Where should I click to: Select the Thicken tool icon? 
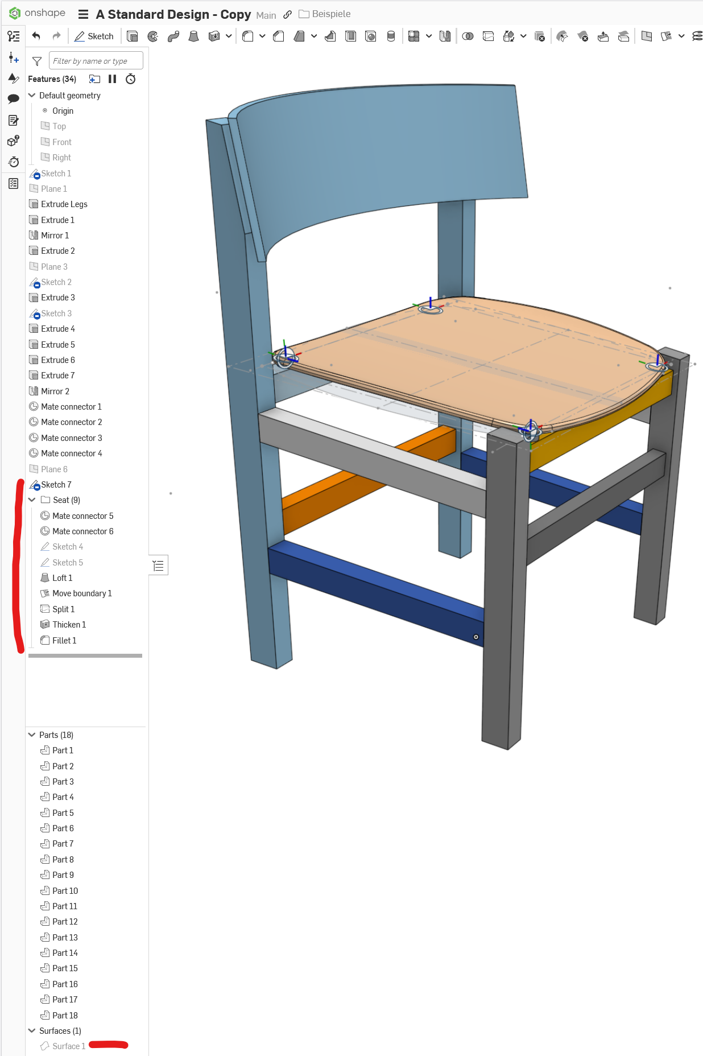[x=214, y=36]
